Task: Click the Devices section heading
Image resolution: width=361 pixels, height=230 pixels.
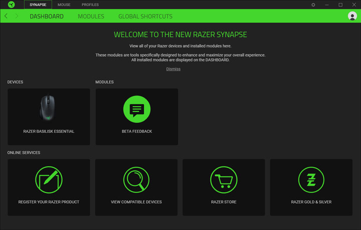Action: coord(15,82)
